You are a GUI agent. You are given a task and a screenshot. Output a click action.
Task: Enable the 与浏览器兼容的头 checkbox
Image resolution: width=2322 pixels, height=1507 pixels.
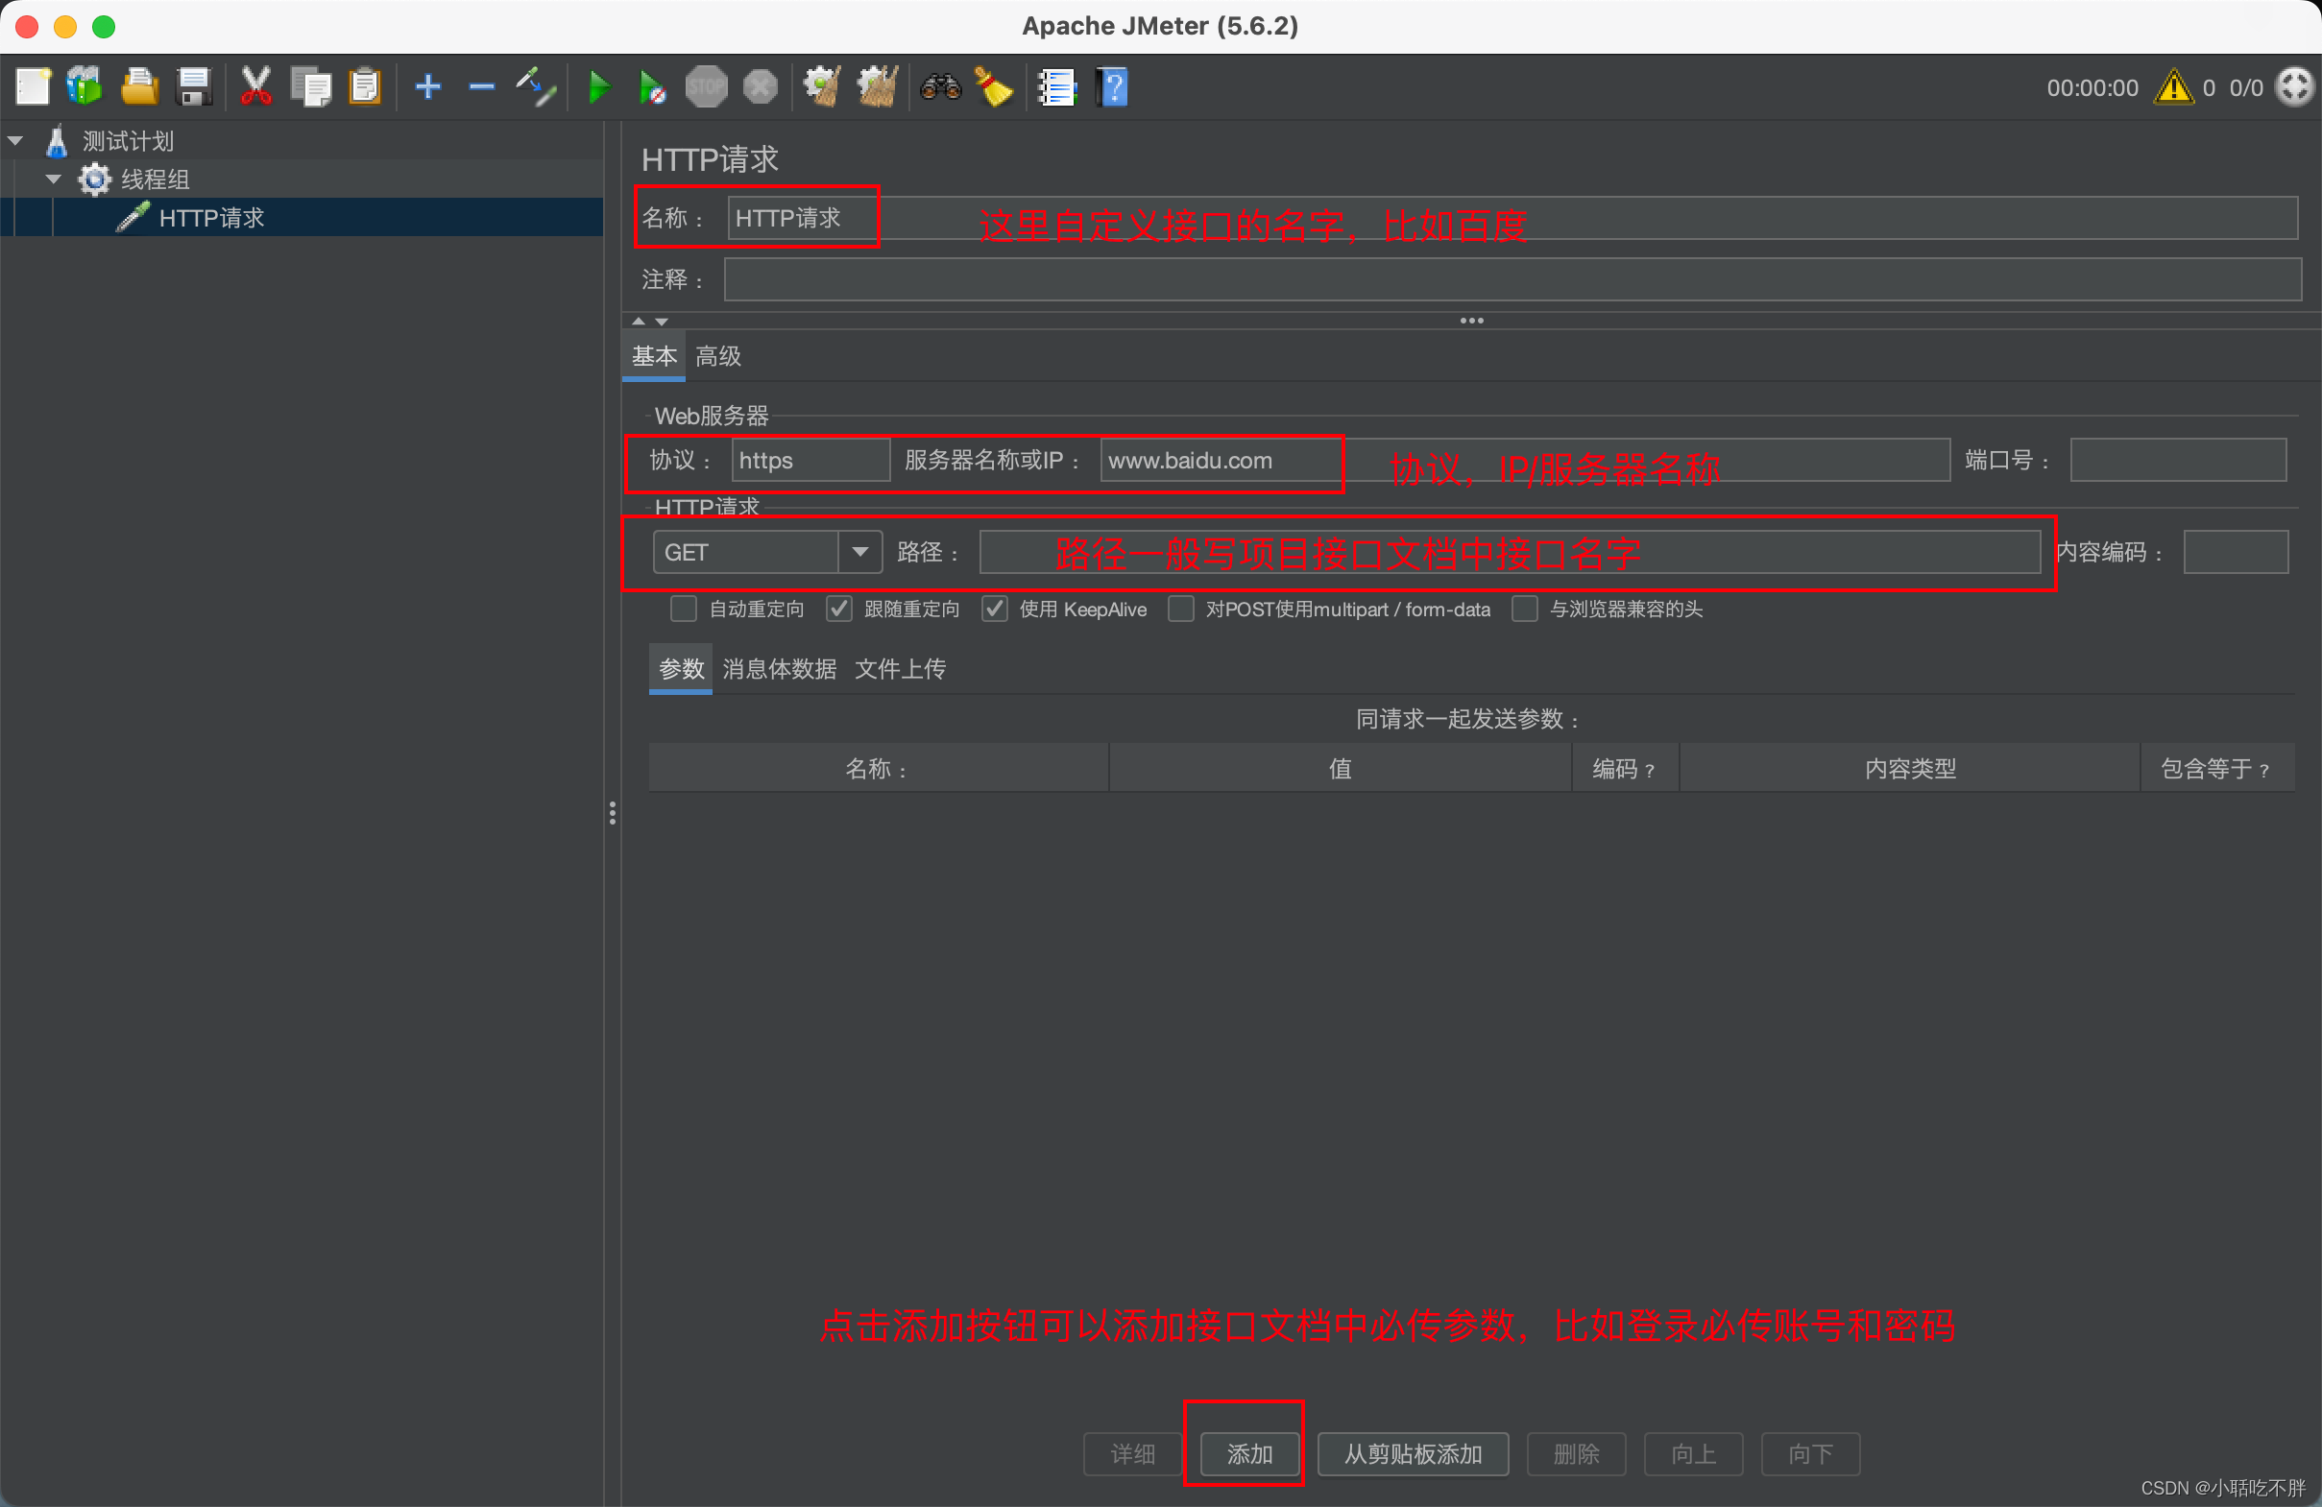(1524, 610)
